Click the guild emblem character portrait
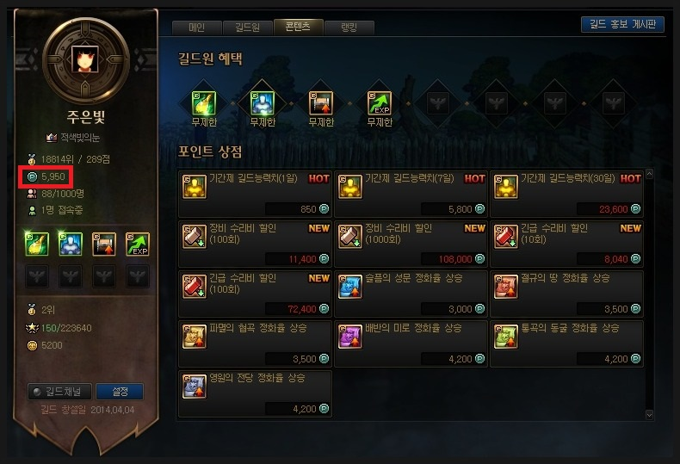This screenshot has width=680, height=464. [85, 59]
